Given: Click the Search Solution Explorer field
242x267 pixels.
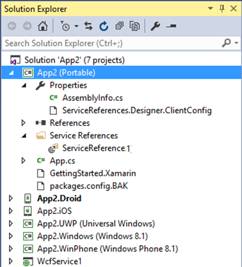Looking at the screenshot, I should click(113, 43).
